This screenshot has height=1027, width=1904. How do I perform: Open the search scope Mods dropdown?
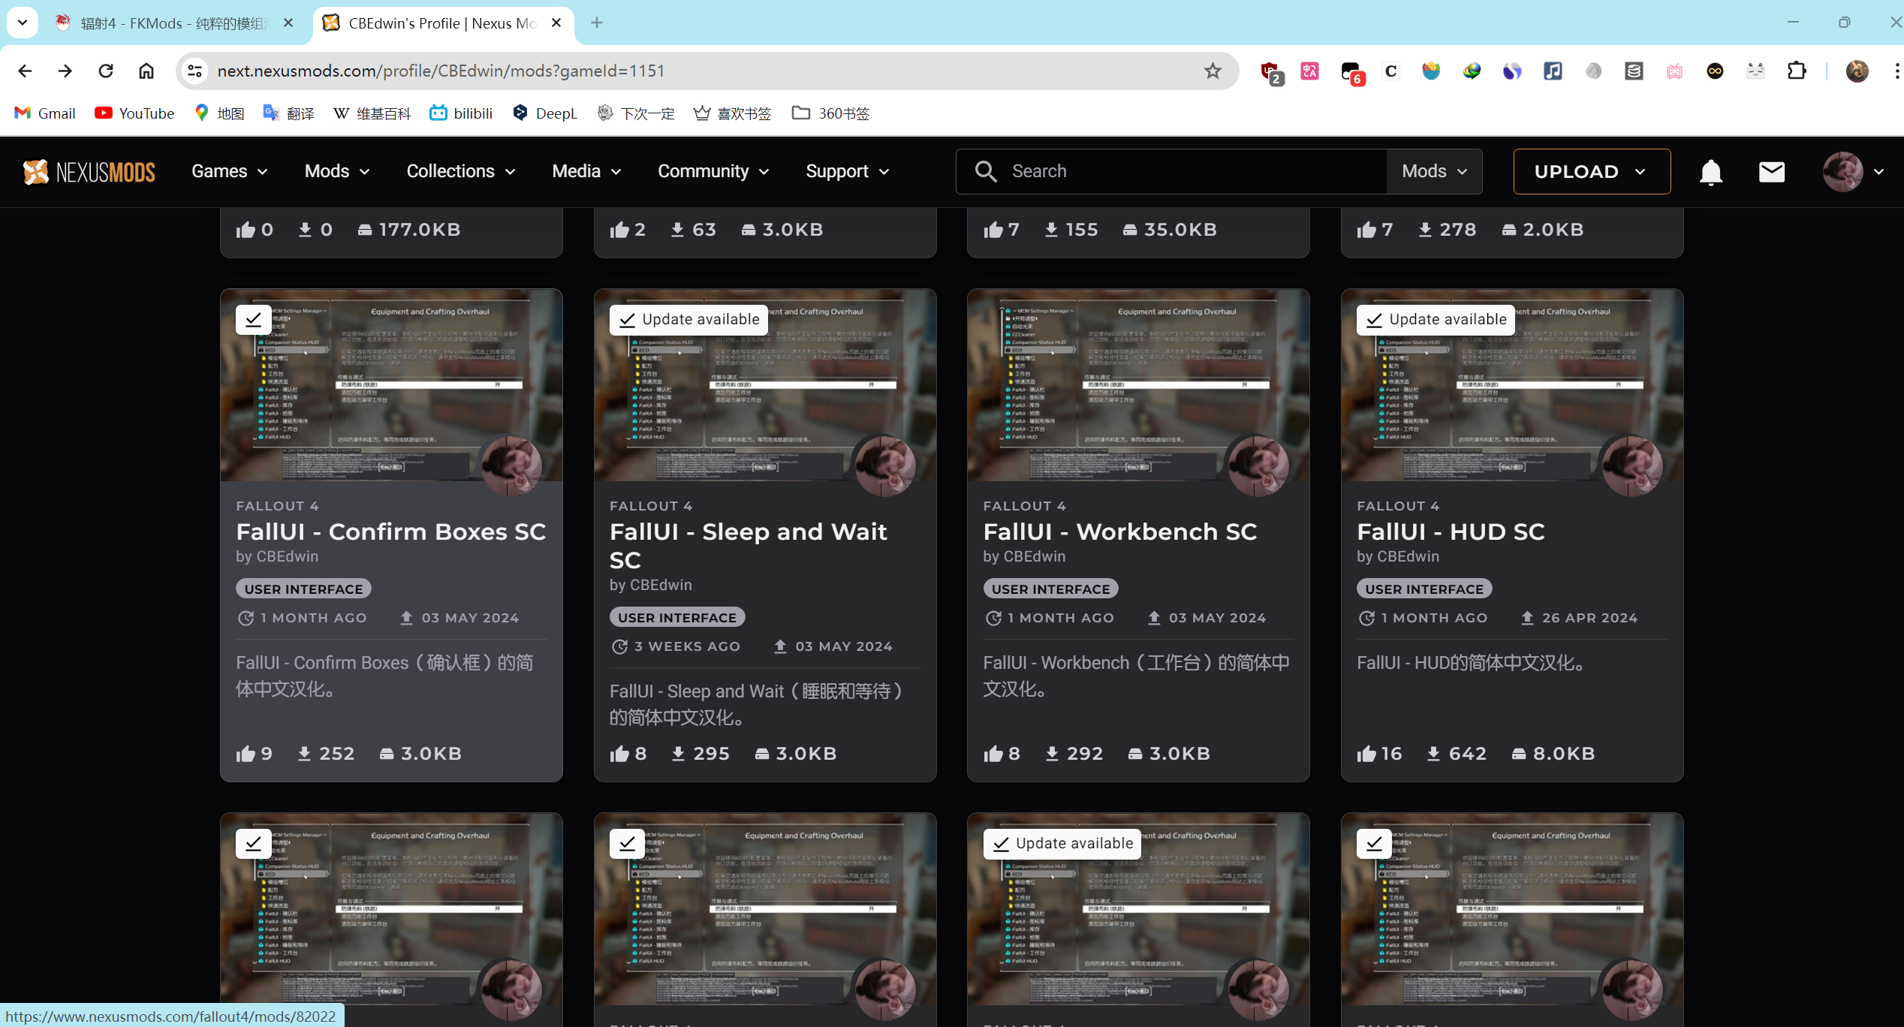pyautogui.click(x=1434, y=172)
